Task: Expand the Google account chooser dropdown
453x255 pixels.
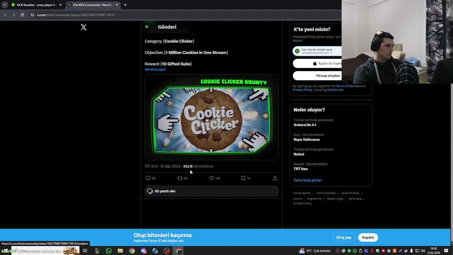Action: pyautogui.click(x=332, y=53)
